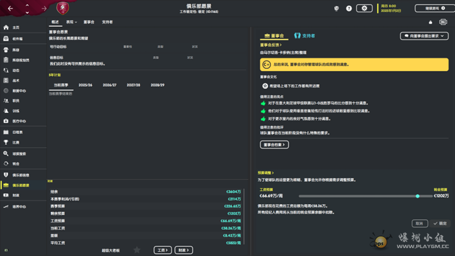Image resolution: width=455 pixels, height=256 pixels.
Task: Select the 当前赛季 current season tab
Action: pos(61,85)
